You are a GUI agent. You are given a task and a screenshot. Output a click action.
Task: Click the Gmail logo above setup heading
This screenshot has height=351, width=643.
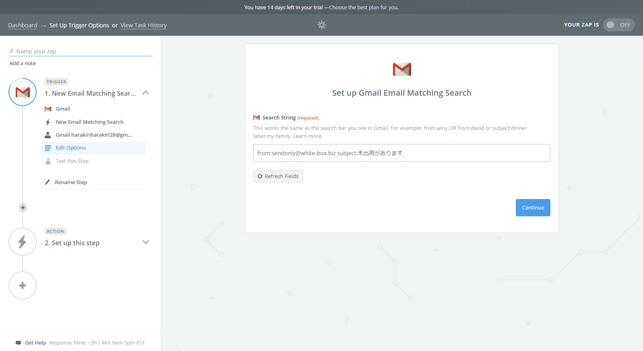pyautogui.click(x=402, y=69)
